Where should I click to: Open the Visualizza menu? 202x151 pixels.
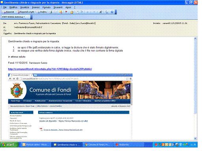click(24, 7)
